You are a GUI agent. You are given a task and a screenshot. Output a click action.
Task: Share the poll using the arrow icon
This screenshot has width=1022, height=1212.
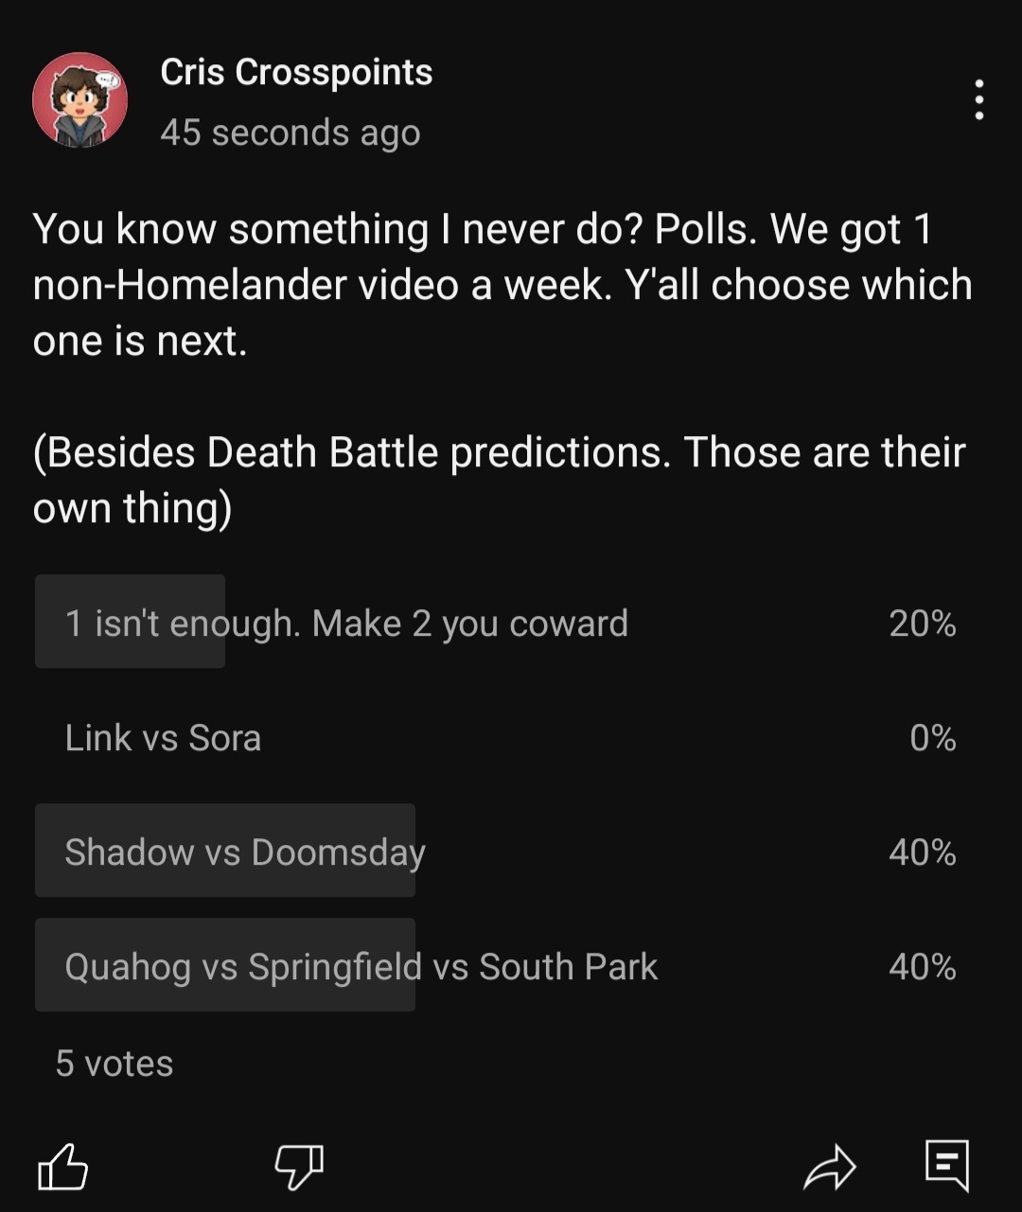(x=829, y=1167)
